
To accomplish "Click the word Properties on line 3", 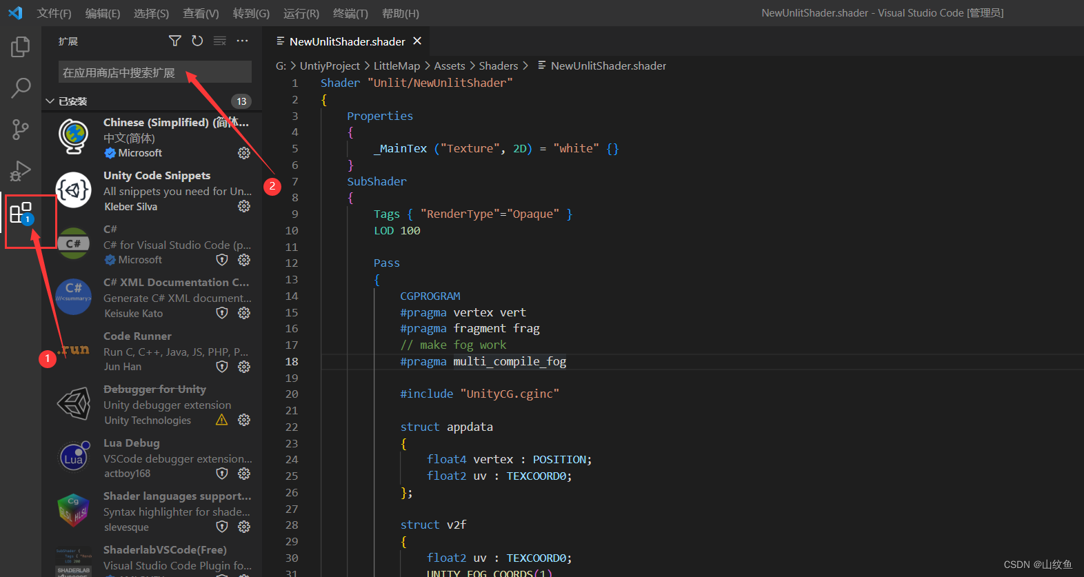I will point(380,116).
